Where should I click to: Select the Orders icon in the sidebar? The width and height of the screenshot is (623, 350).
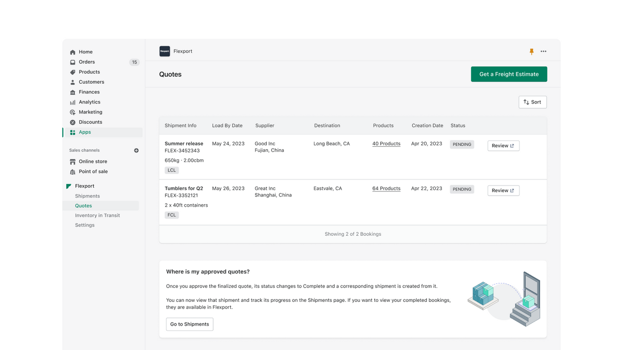(72, 62)
